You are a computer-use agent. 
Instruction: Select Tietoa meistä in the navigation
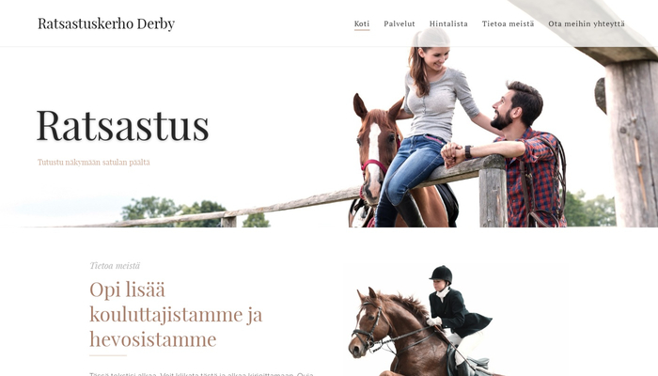(x=508, y=23)
